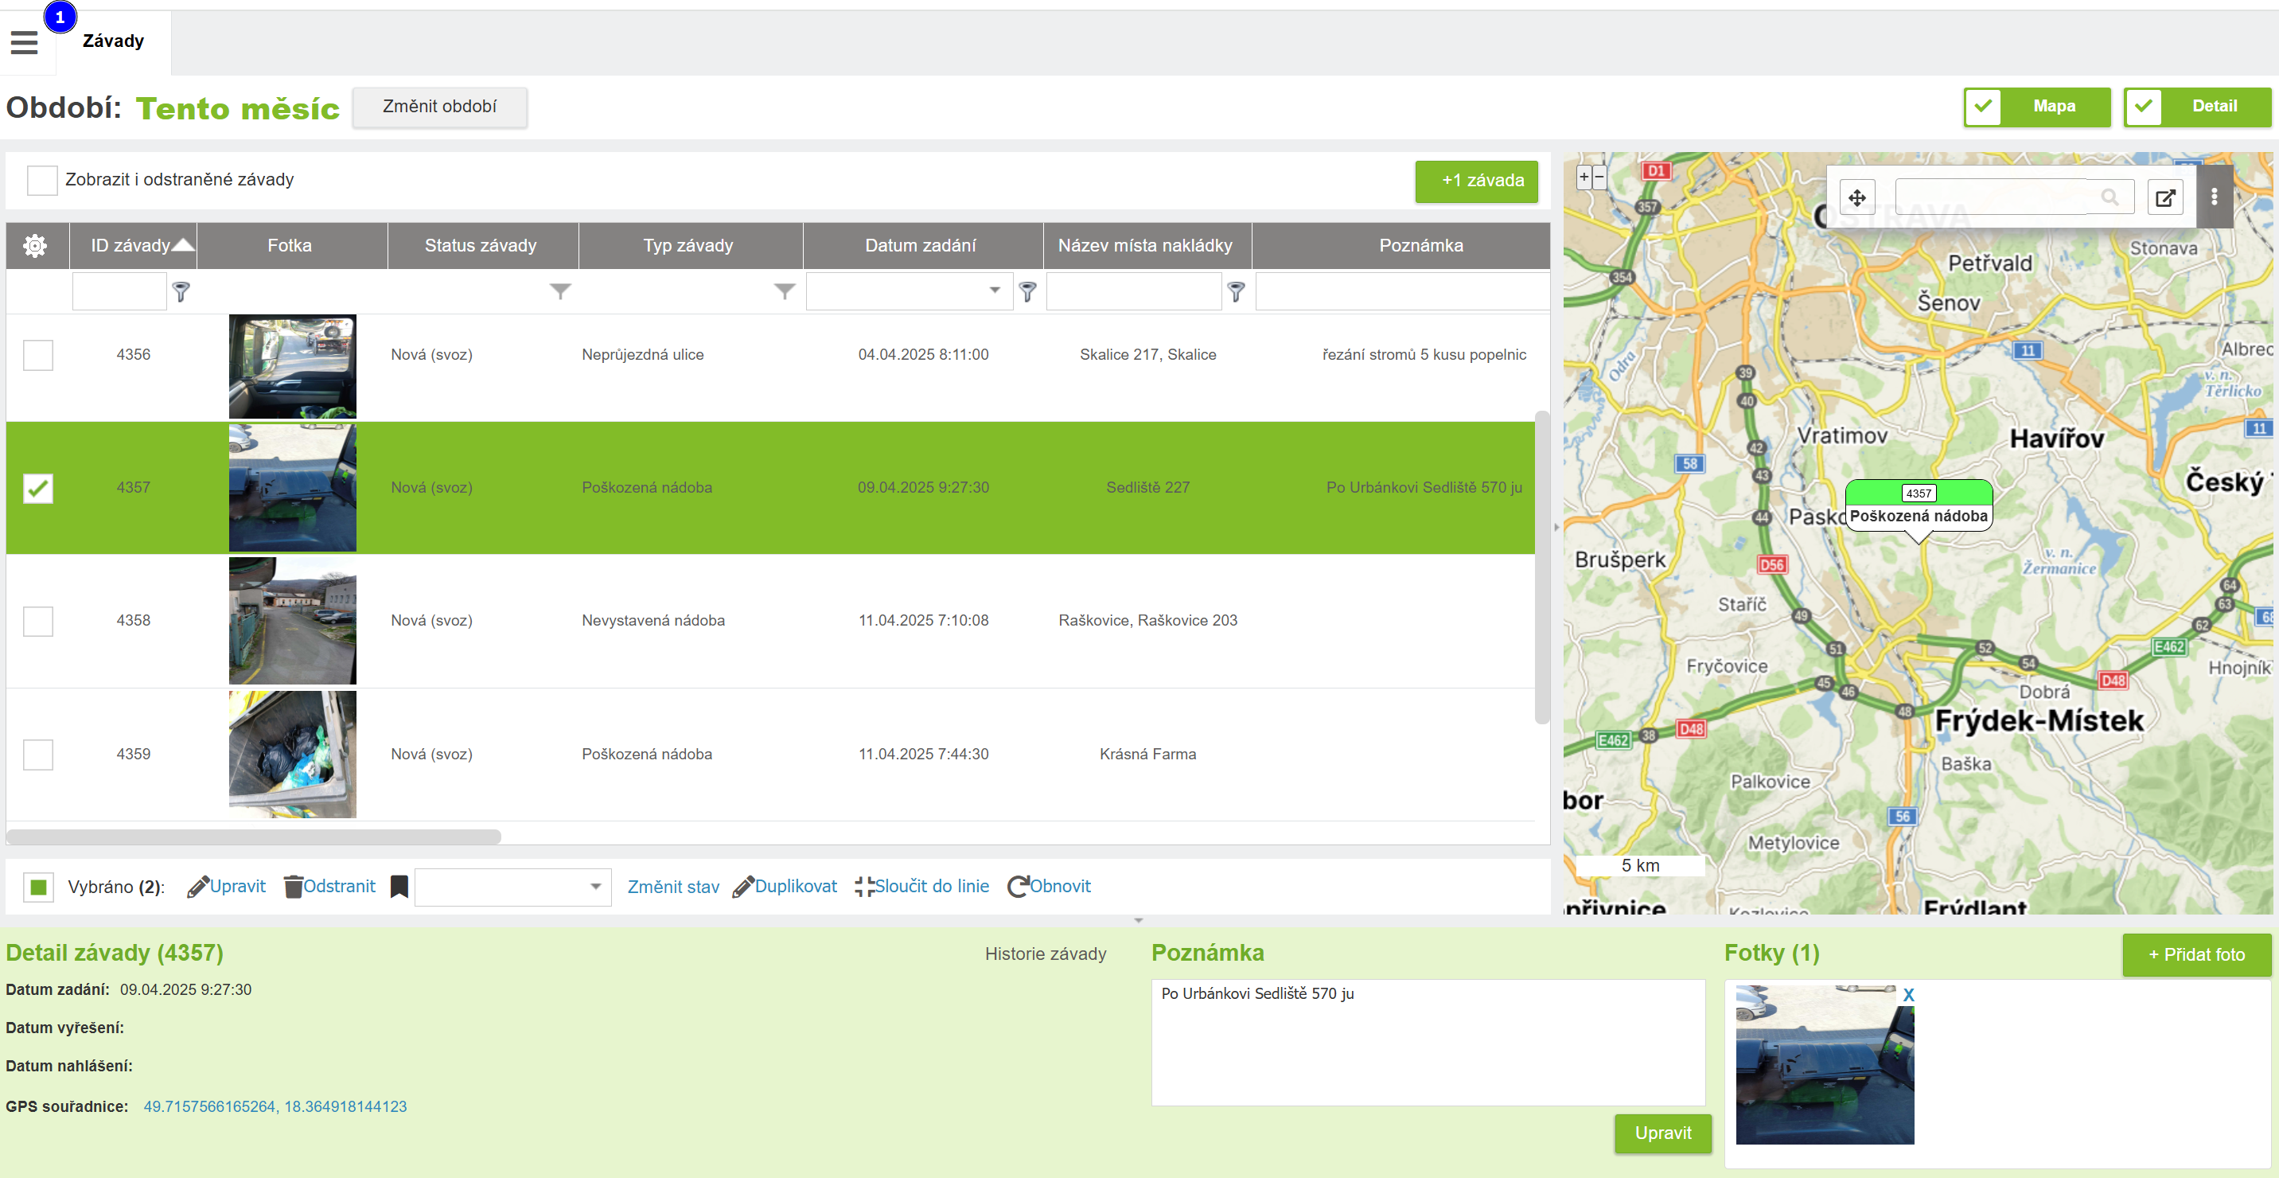
Task: Click the GPS souřadnice coordinates link
Action: (275, 1106)
